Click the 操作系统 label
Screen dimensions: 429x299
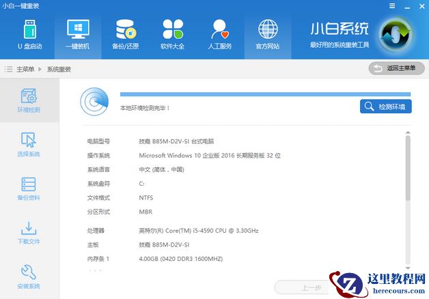pos(98,156)
